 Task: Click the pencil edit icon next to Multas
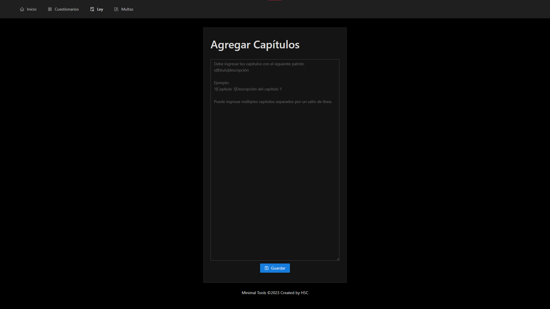pos(116,9)
